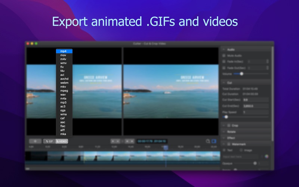Screen dimensions: 299x187
Task: Select the Text watermark radio button
Action: click(x=224, y=150)
